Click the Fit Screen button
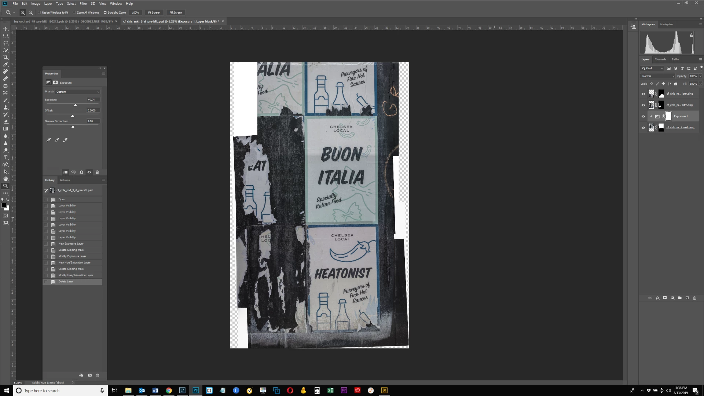Image resolution: width=704 pixels, height=396 pixels. (x=154, y=12)
